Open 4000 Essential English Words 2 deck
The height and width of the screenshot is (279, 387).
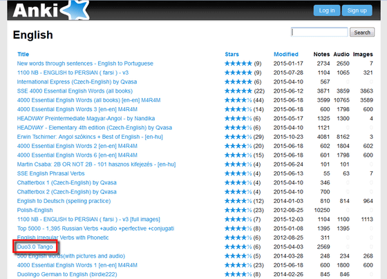[x=77, y=146]
